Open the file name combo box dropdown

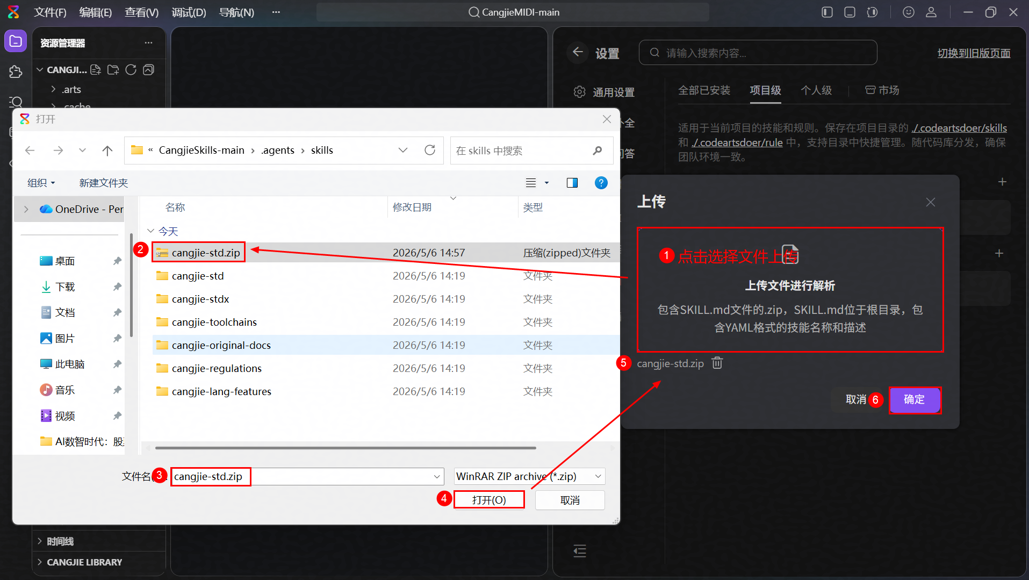pyautogui.click(x=437, y=476)
